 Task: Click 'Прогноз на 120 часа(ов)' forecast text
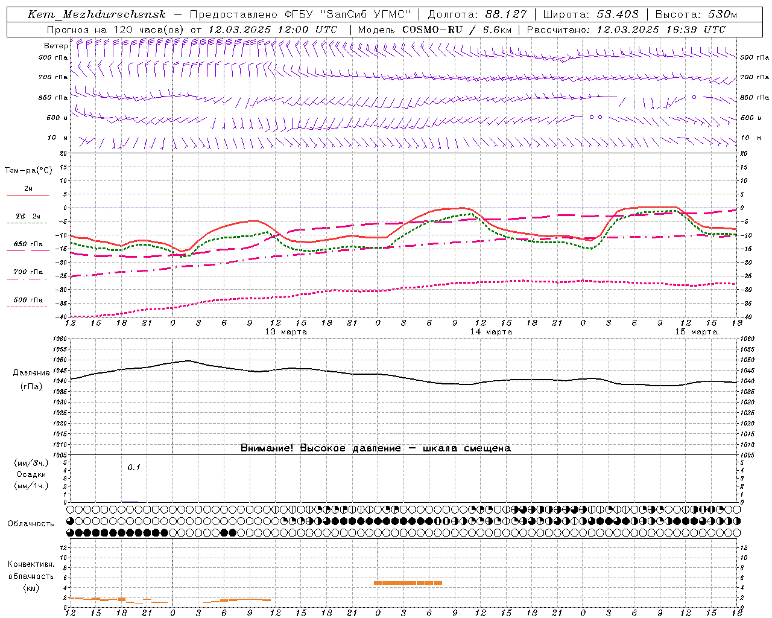point(115,30)
